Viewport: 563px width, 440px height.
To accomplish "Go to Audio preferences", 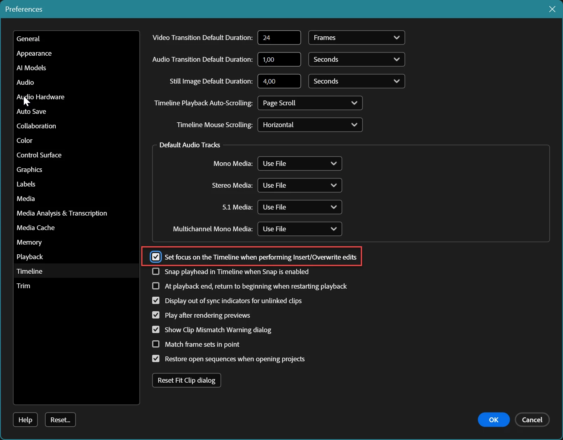I will tap(76, 82).
